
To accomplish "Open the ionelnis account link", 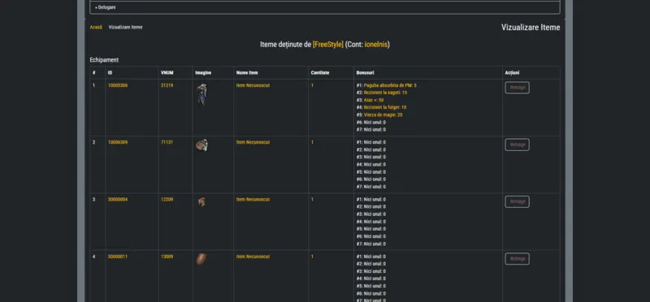I will pos(376,45).
